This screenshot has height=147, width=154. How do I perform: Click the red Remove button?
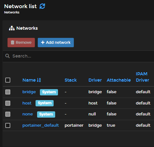tap(21, 43)
